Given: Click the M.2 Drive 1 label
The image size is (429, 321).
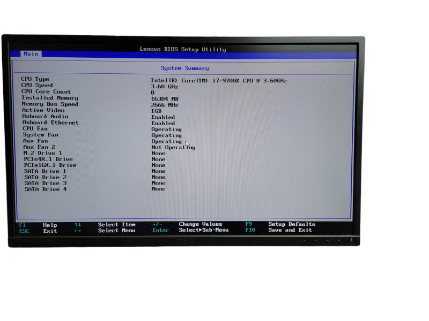Looking at the screenshot, I should [43, 153].
